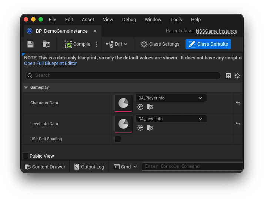The image size is (264, 200).
Task: Click the Browse to asset icon in toolbar
Action: tap(47, 44)
